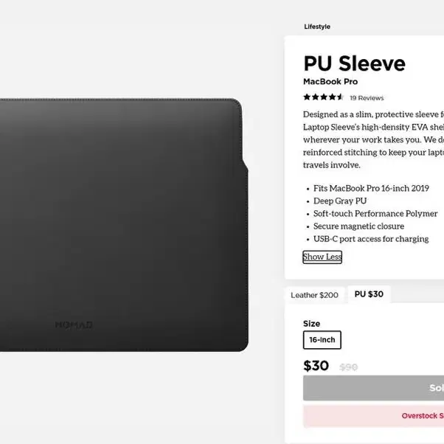Image resolution: width=444 pixels, height=444 pixels.
Task: Switch to the Leather $200 tab
Action: point(315,295)
